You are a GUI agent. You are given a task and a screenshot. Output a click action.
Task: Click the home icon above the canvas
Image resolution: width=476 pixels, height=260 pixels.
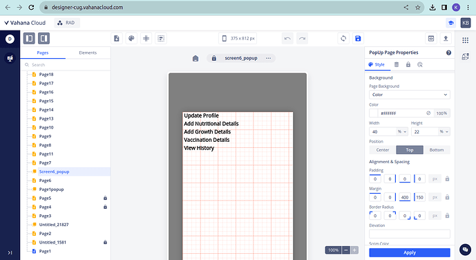(196, 58)
